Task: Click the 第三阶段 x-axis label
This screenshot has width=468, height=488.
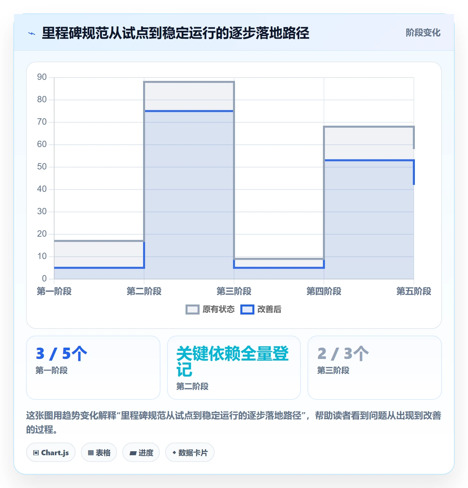Action: 234,291
